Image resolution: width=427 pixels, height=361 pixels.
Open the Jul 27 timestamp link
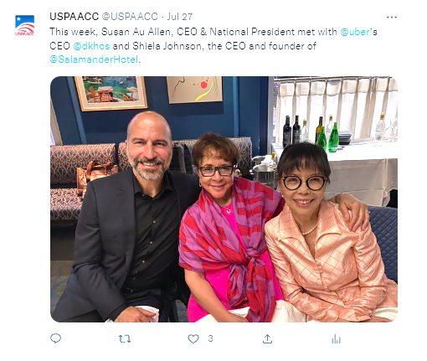(180, 17)
